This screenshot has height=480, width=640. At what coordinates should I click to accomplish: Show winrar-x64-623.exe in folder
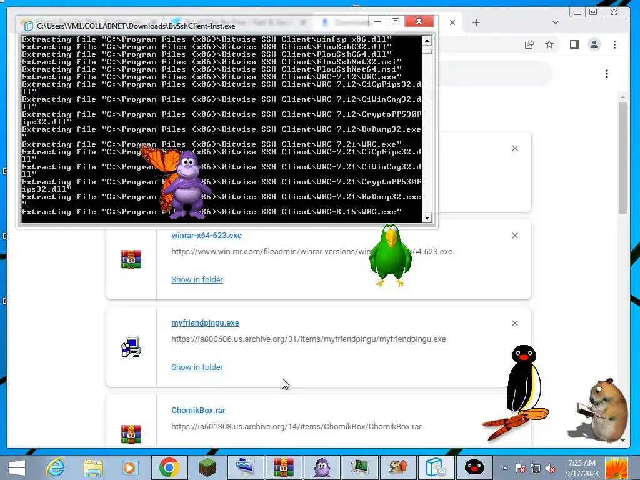click(x=197, y=279)
